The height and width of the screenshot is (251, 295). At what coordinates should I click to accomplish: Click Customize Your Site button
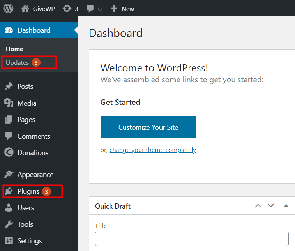[148, 127]
